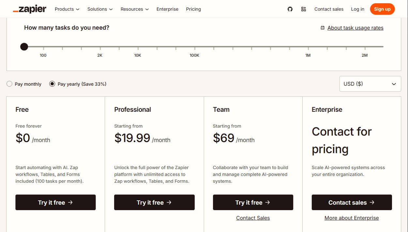Screen dimensions: 408x232
Task: Open About task usage rates link
Action: click(355, 28)
